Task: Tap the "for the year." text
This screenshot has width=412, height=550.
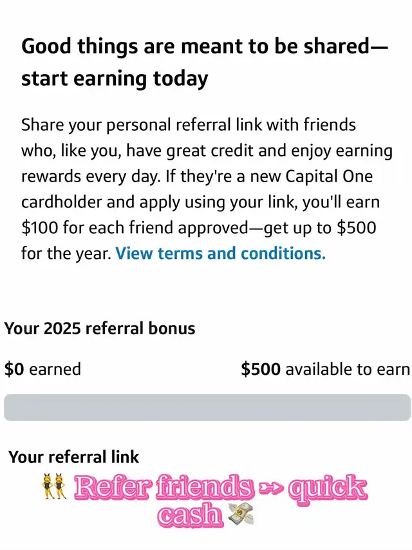Action: [x=66, y=253]
